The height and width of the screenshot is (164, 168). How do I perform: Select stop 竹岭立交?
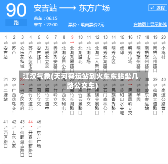pos(55,97)
